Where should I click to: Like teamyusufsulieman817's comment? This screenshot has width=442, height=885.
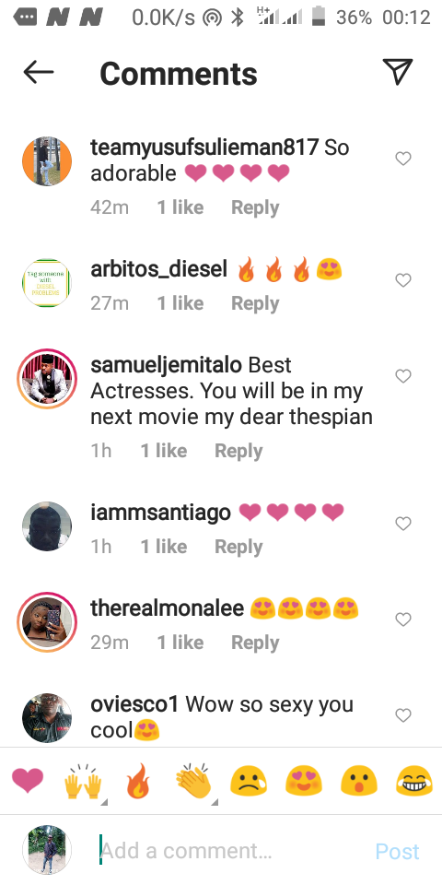pos(403,159)
